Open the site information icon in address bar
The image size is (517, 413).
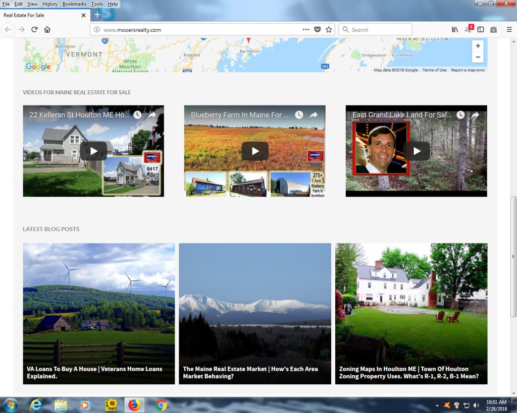tap(97, 30)
